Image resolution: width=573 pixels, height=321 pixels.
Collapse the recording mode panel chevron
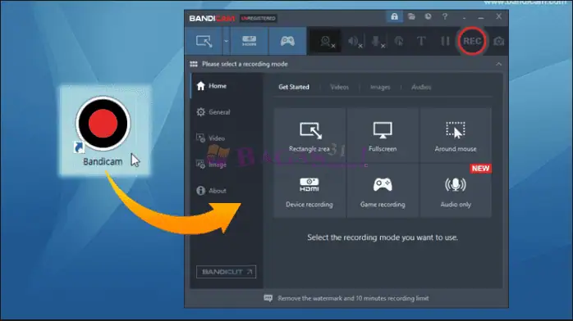pyautogui.click(x=498, y=64)
